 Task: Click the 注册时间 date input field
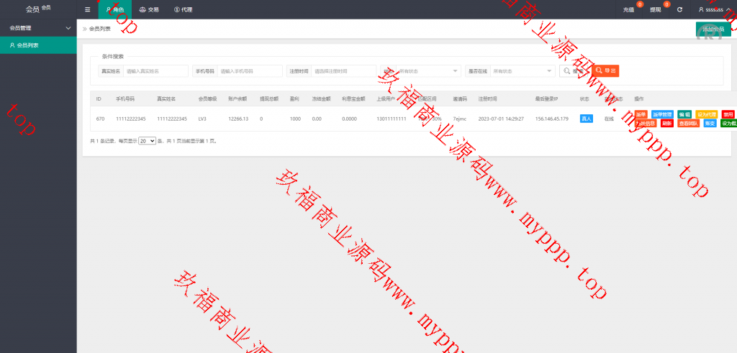tap(343, 71)
